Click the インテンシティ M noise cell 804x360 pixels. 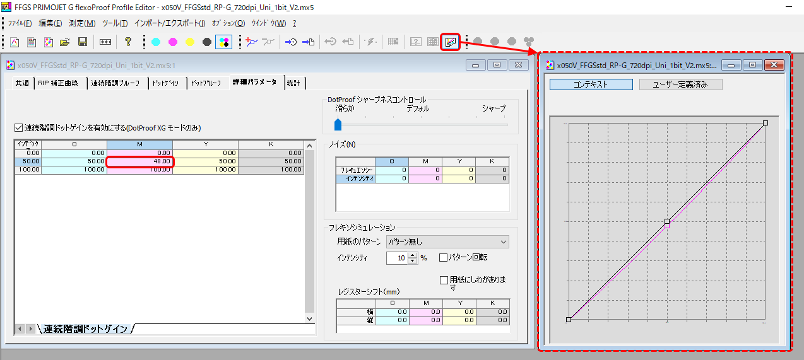[425, 178]
